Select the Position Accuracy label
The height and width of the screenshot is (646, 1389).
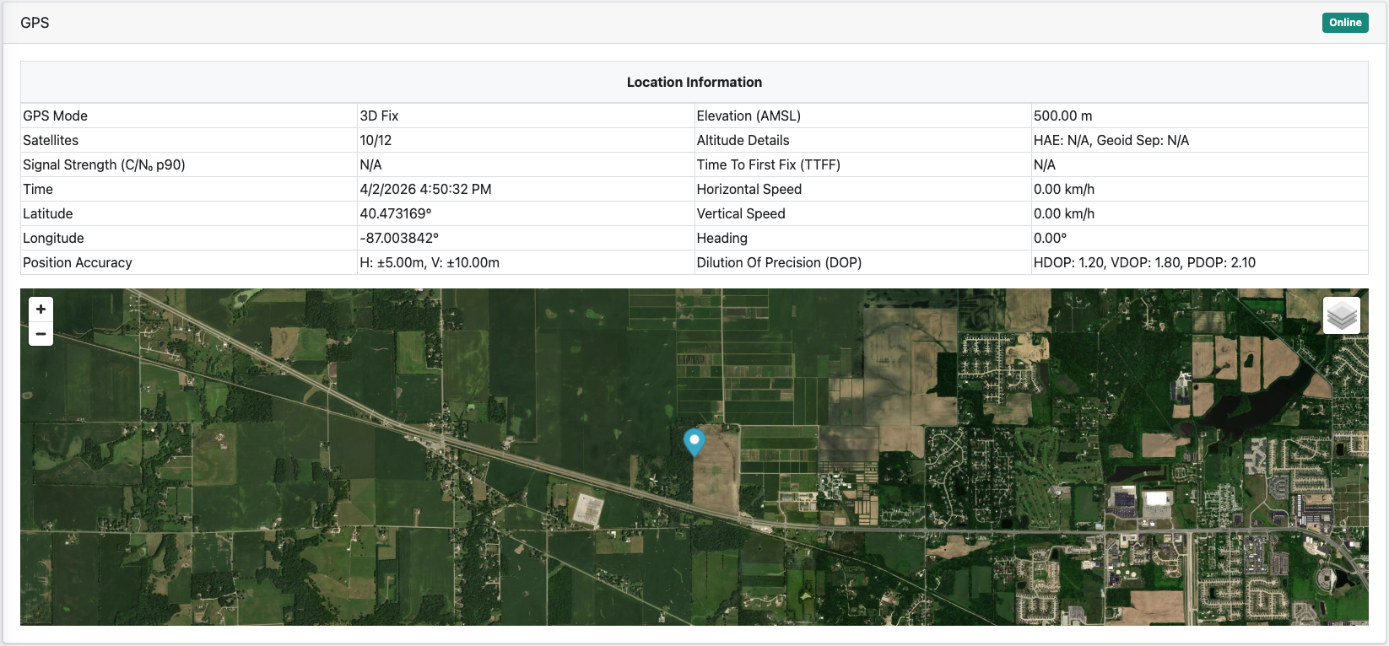[x=78, y=262]
